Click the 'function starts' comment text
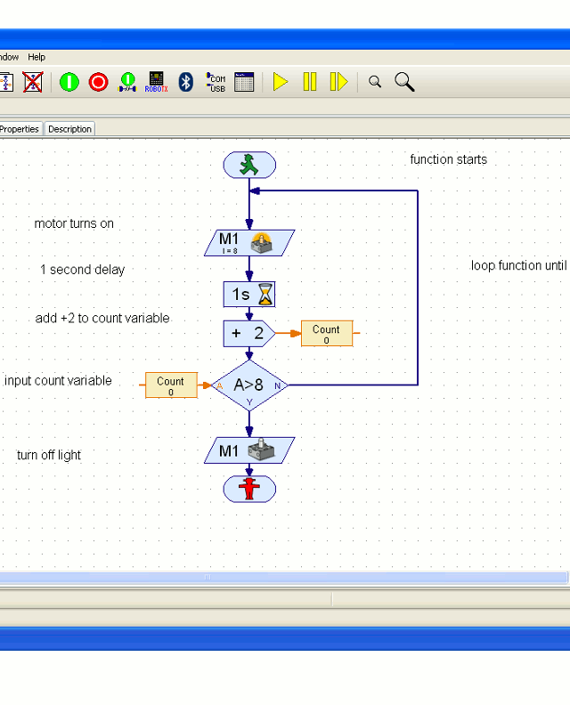Screen dimensions: 570x705 [x=449, y=159]
